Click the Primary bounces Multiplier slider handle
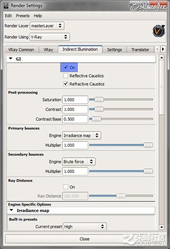The height and width of the screenshot is (249, 170). tap(148, 145)
